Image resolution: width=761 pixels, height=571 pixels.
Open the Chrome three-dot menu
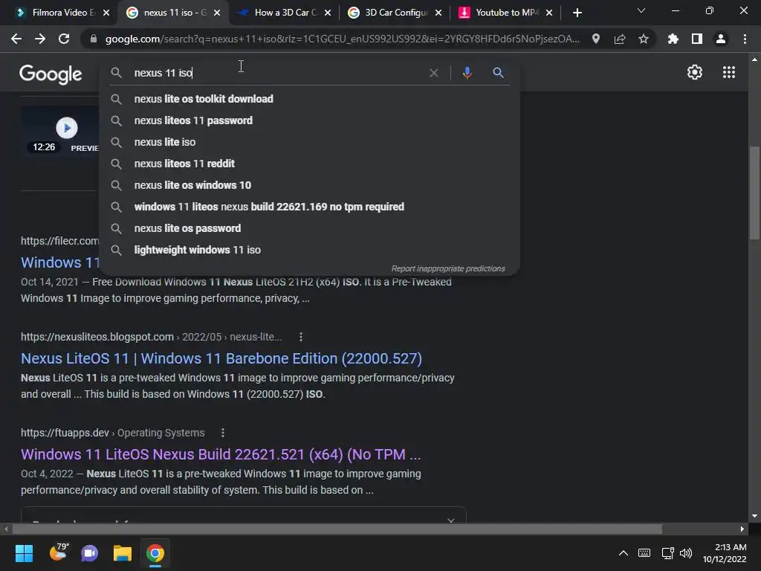745,39
